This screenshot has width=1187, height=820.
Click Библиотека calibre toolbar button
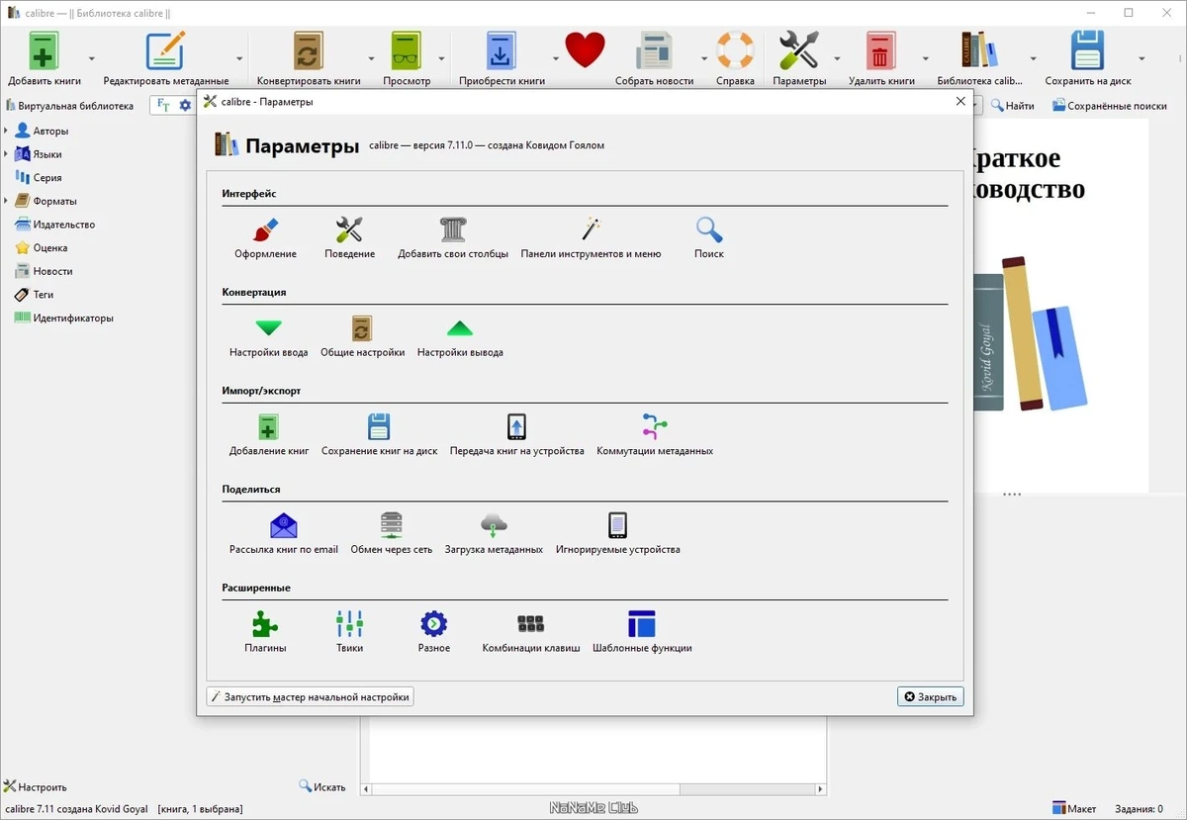(x=979, y=58)
